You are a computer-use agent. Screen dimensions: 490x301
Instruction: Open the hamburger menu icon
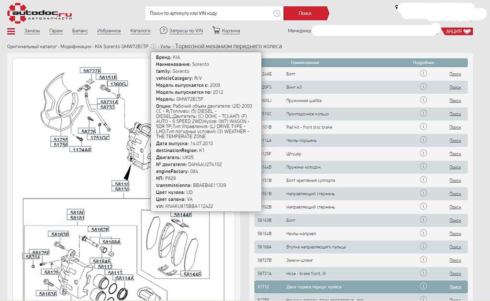[11, 32]
